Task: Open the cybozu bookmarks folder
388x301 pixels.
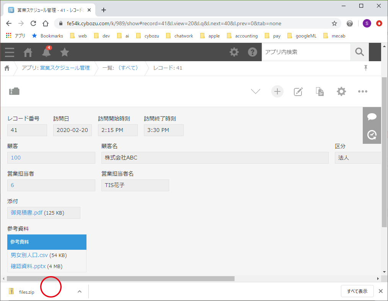Action: (x=148, y=36)
